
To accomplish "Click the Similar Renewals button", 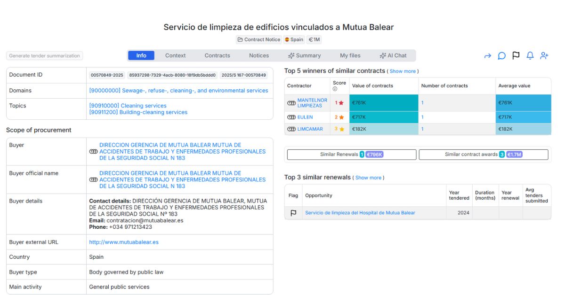I will pos(351,155).
